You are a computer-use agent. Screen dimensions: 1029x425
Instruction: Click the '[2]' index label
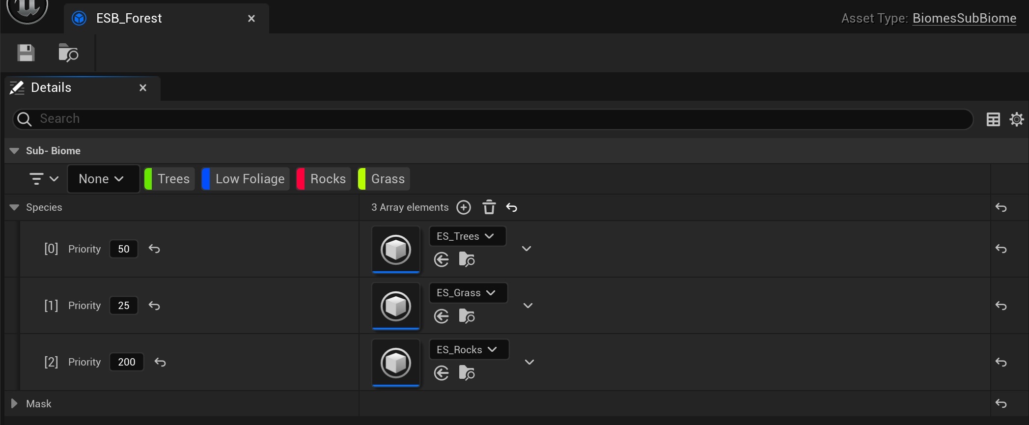click(51, 362)
